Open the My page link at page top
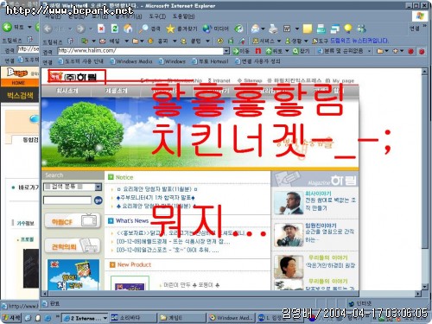Viewport: 432px width, 324px height. click(340, 80)
